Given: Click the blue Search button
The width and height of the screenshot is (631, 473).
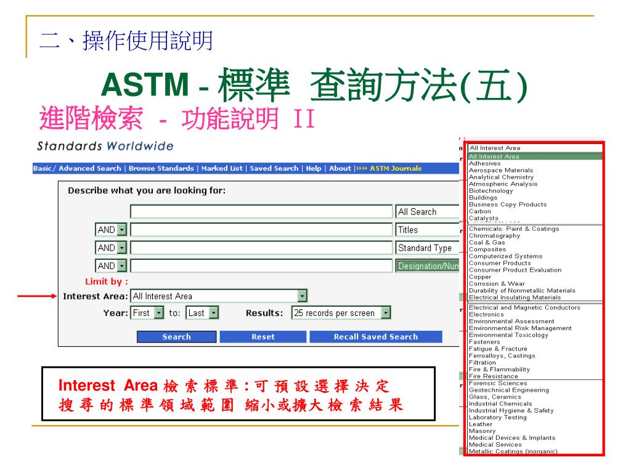Looking at the screenshot, I should (x=177, y=337).
